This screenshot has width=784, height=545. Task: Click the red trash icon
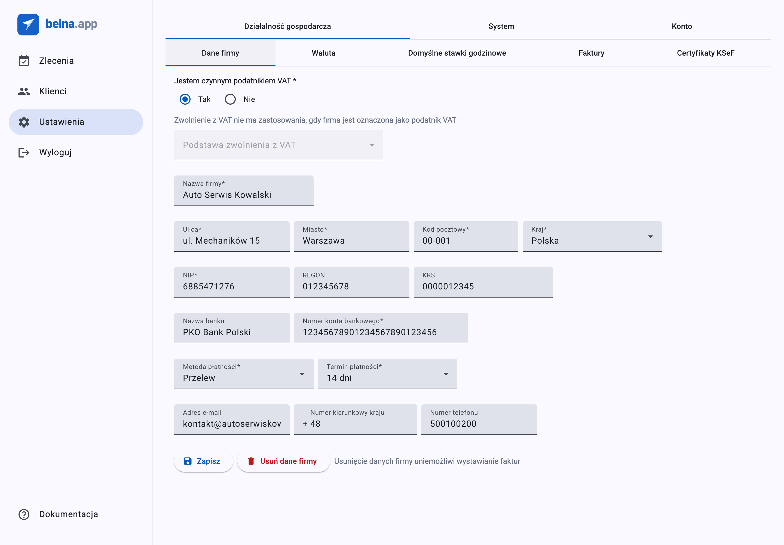pyautogui.click(x=251, y=461)
